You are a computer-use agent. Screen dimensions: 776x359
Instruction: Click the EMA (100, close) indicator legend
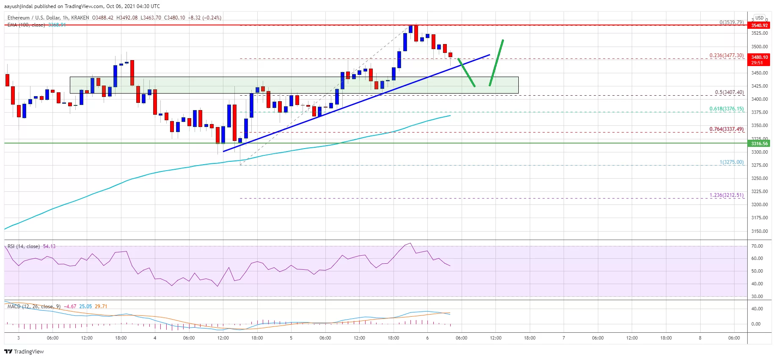26,25
